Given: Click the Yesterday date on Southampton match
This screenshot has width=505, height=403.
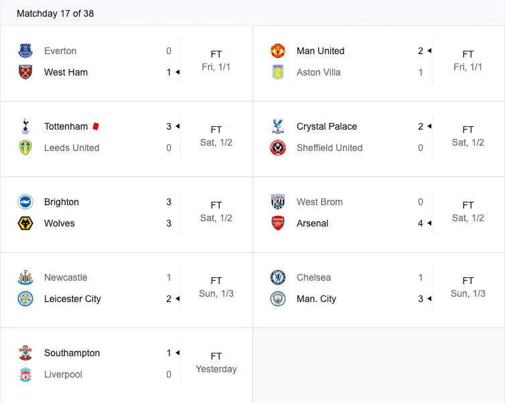Looking at the screenshot, I should tap(216, 369).
